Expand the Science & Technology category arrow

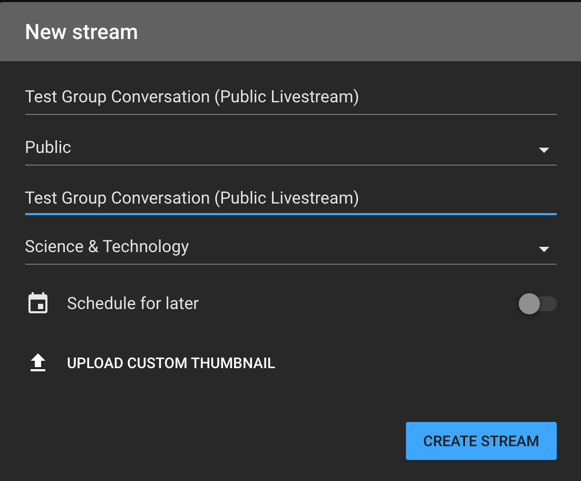[544, 249]
